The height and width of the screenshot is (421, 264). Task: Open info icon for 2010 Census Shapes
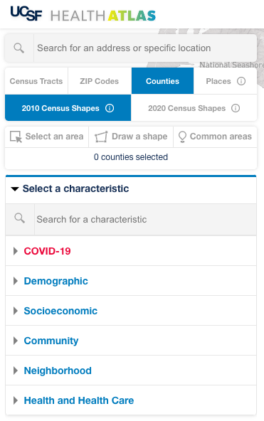[110, 108]
